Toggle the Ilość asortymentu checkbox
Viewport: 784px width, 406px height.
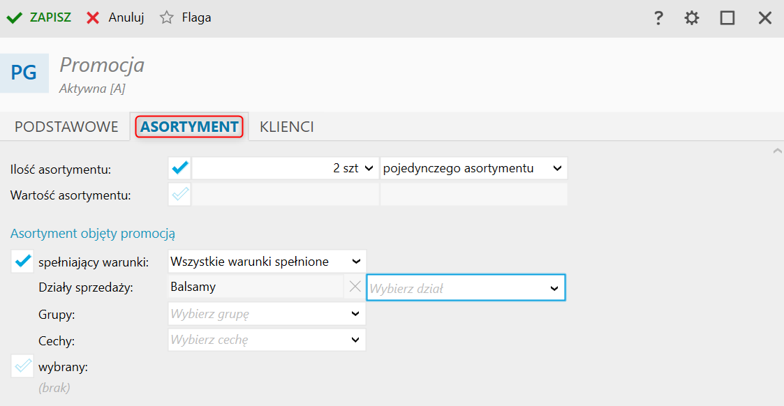point(180,168)
